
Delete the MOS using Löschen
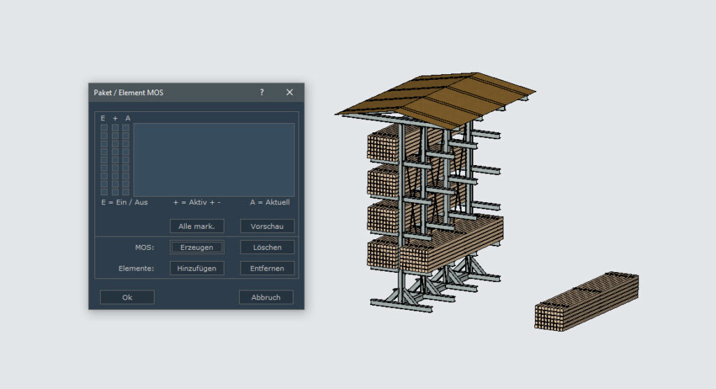point(267,247)
